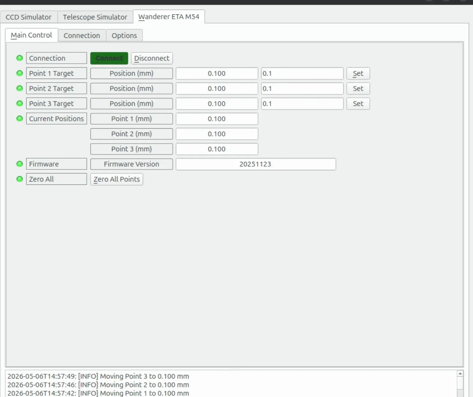Viewport: 473px width, 397px height.
Task: Click the Point 3 (mm) label
Action: (132, 149)
